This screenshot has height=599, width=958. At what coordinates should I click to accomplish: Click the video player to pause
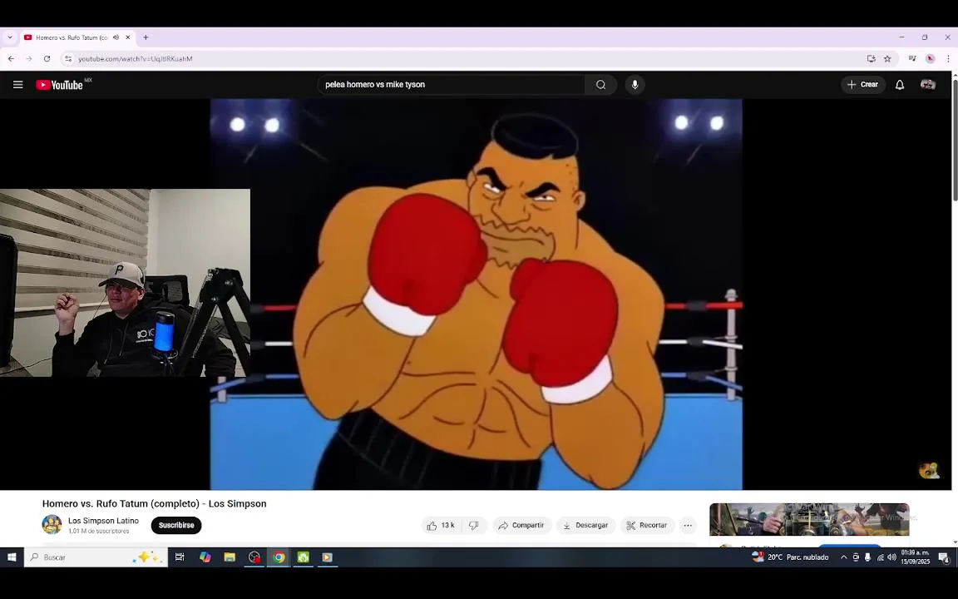[476, 294]
